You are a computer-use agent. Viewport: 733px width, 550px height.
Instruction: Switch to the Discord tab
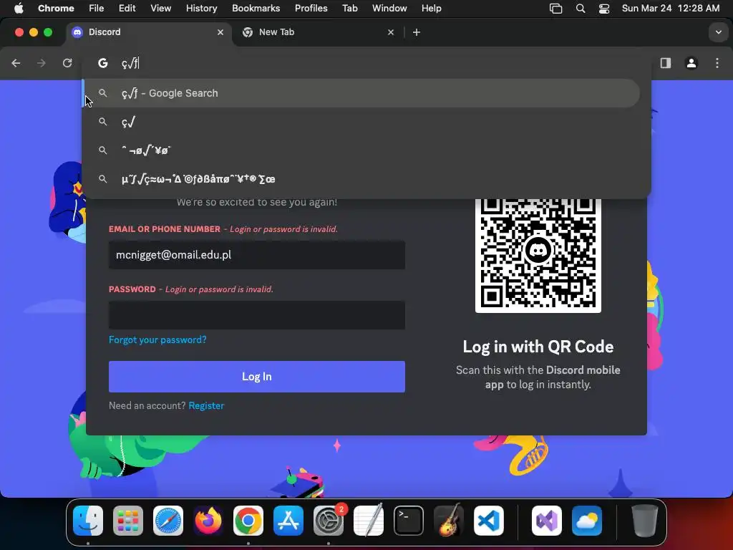pos(149,32)
